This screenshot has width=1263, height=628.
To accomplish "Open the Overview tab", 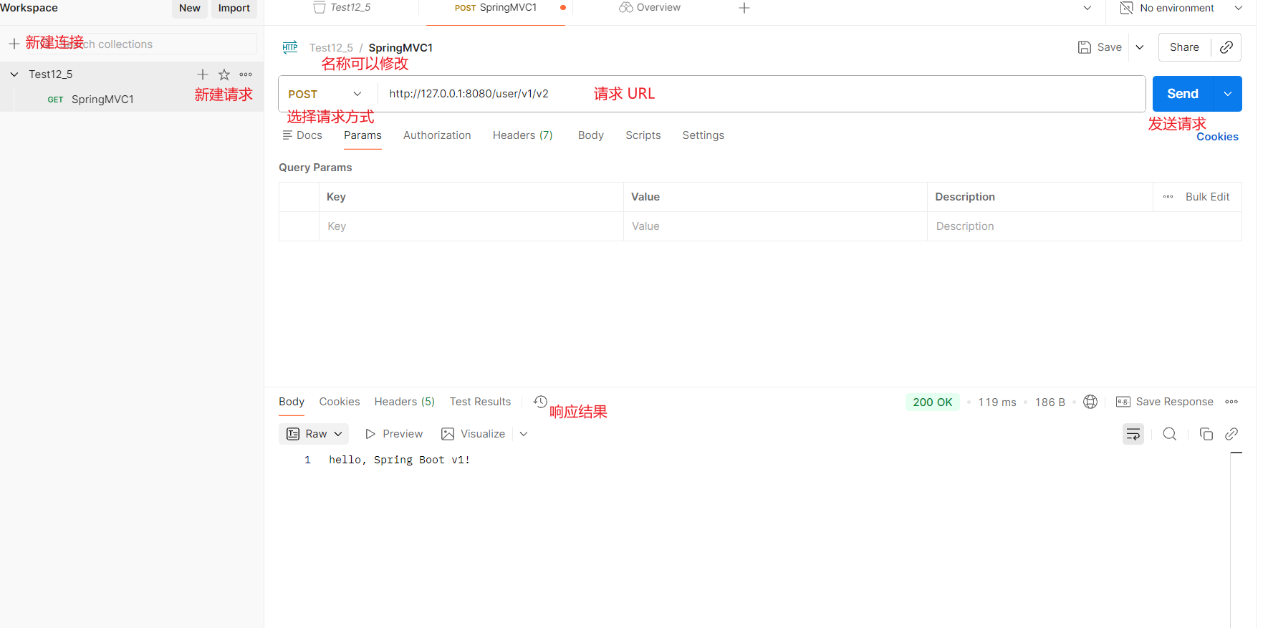I will click(x=650, y=8).
